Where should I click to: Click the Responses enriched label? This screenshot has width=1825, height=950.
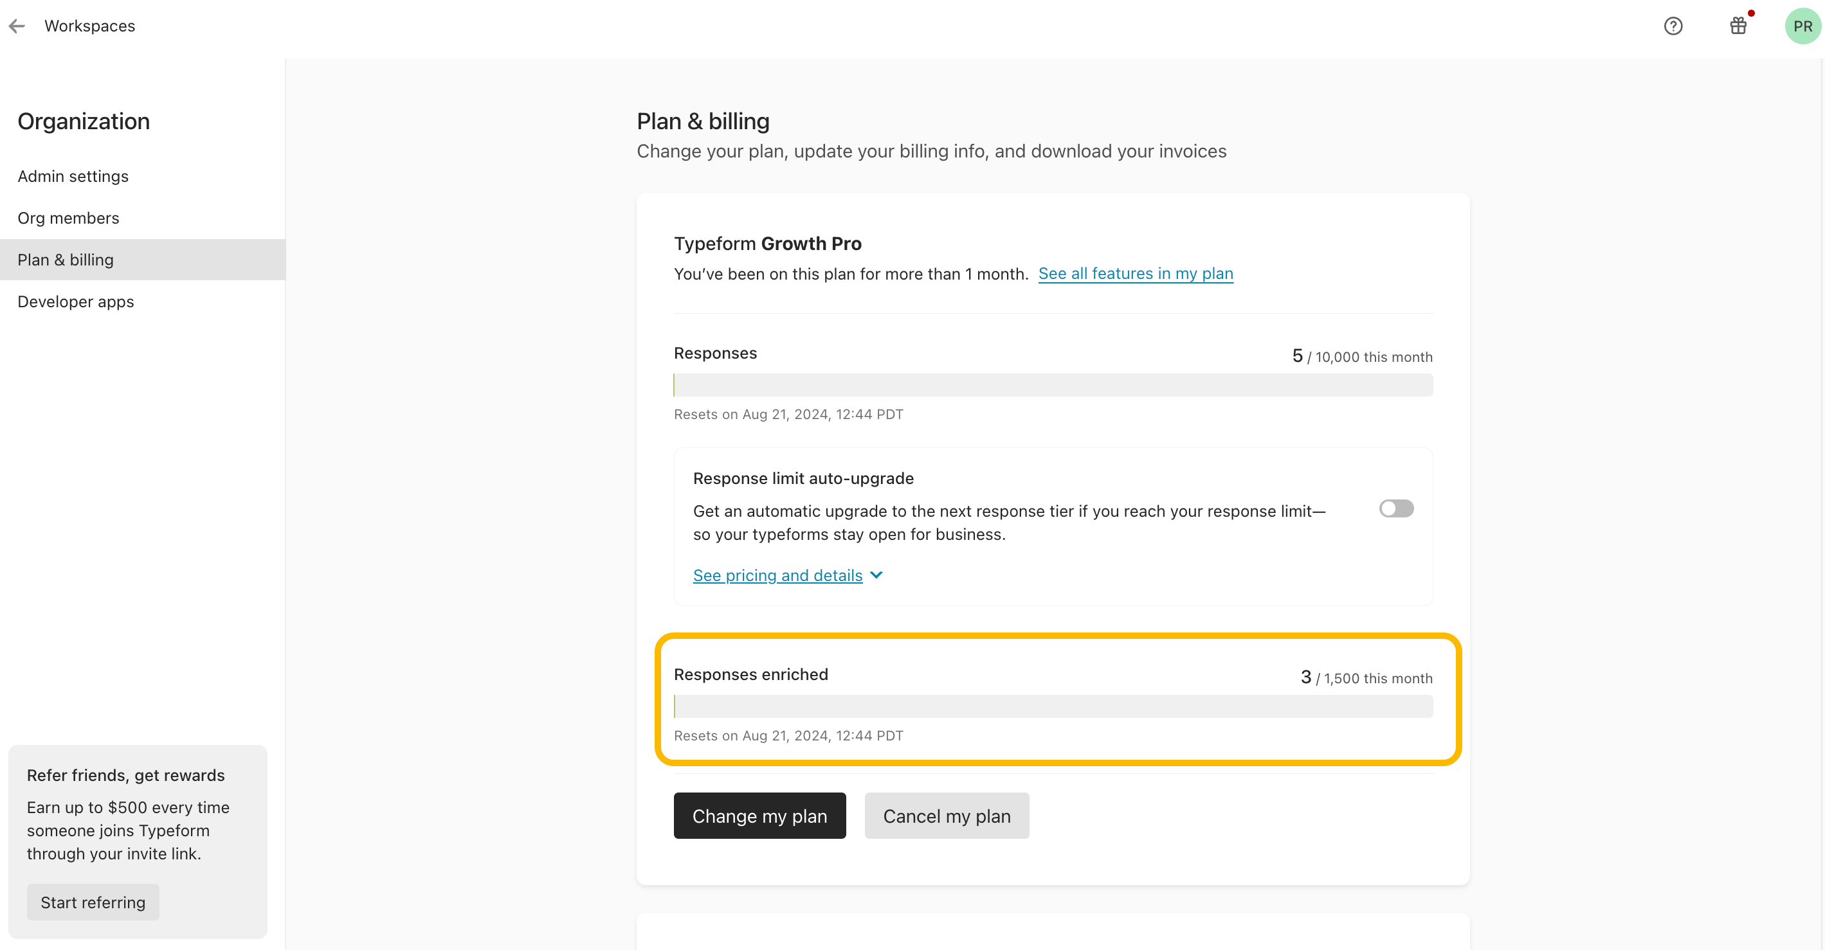[750, 675]
